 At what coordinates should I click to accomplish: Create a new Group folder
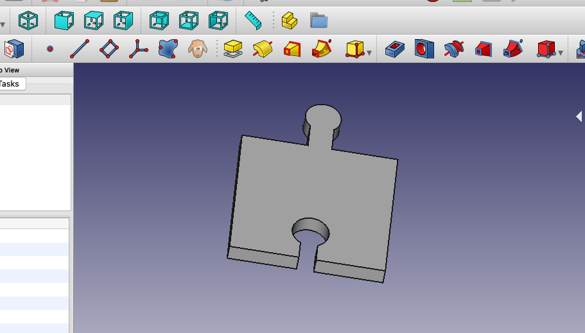click(x=319, y=21)
